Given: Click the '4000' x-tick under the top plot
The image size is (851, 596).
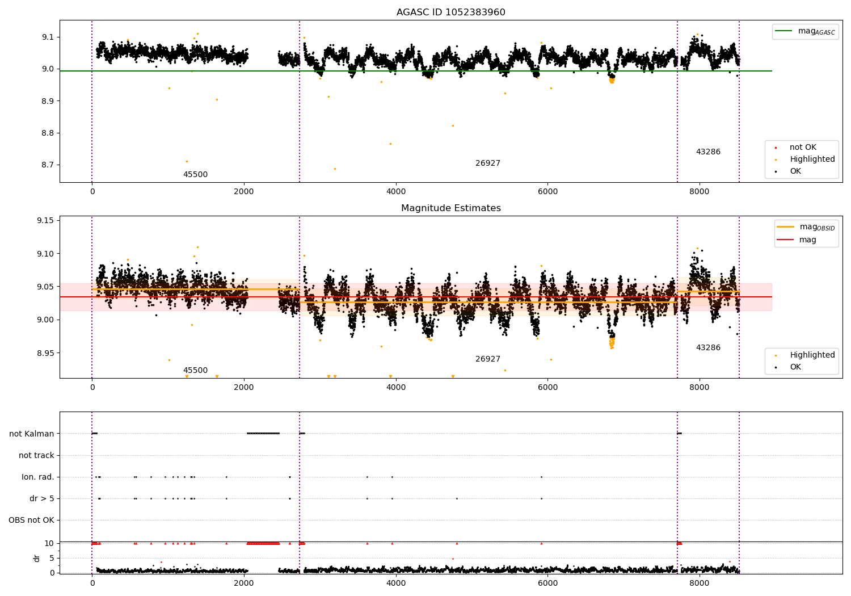Looking at the screenshot, I should (396, 191).
